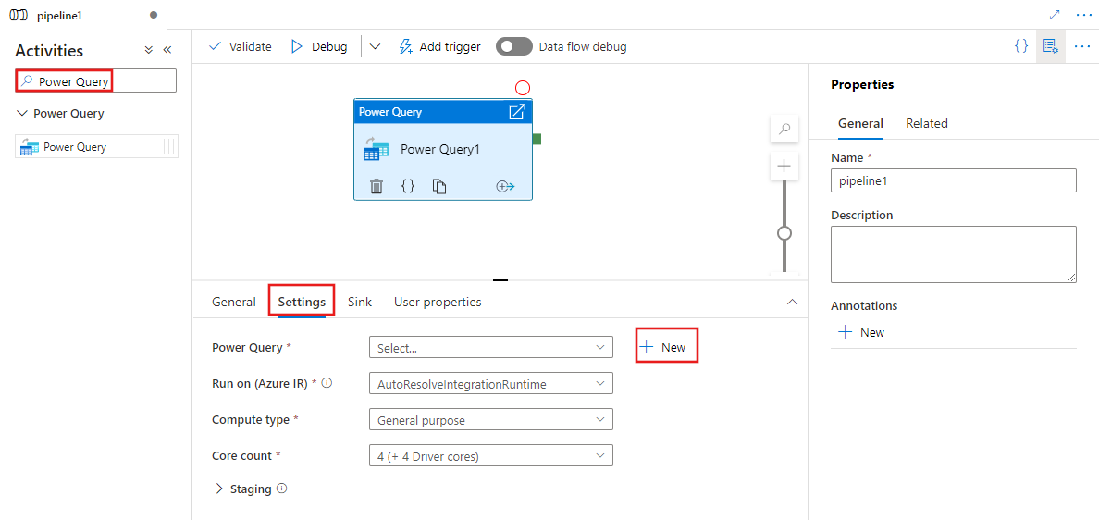Click the Debug button
This screenshot has height=520, width=1099.
click(319, 47)
